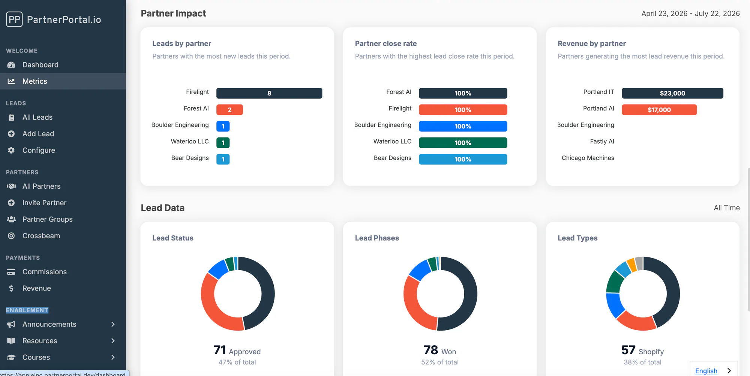Click the Boulder Engineering 100% close rate bar

point(463,126)
